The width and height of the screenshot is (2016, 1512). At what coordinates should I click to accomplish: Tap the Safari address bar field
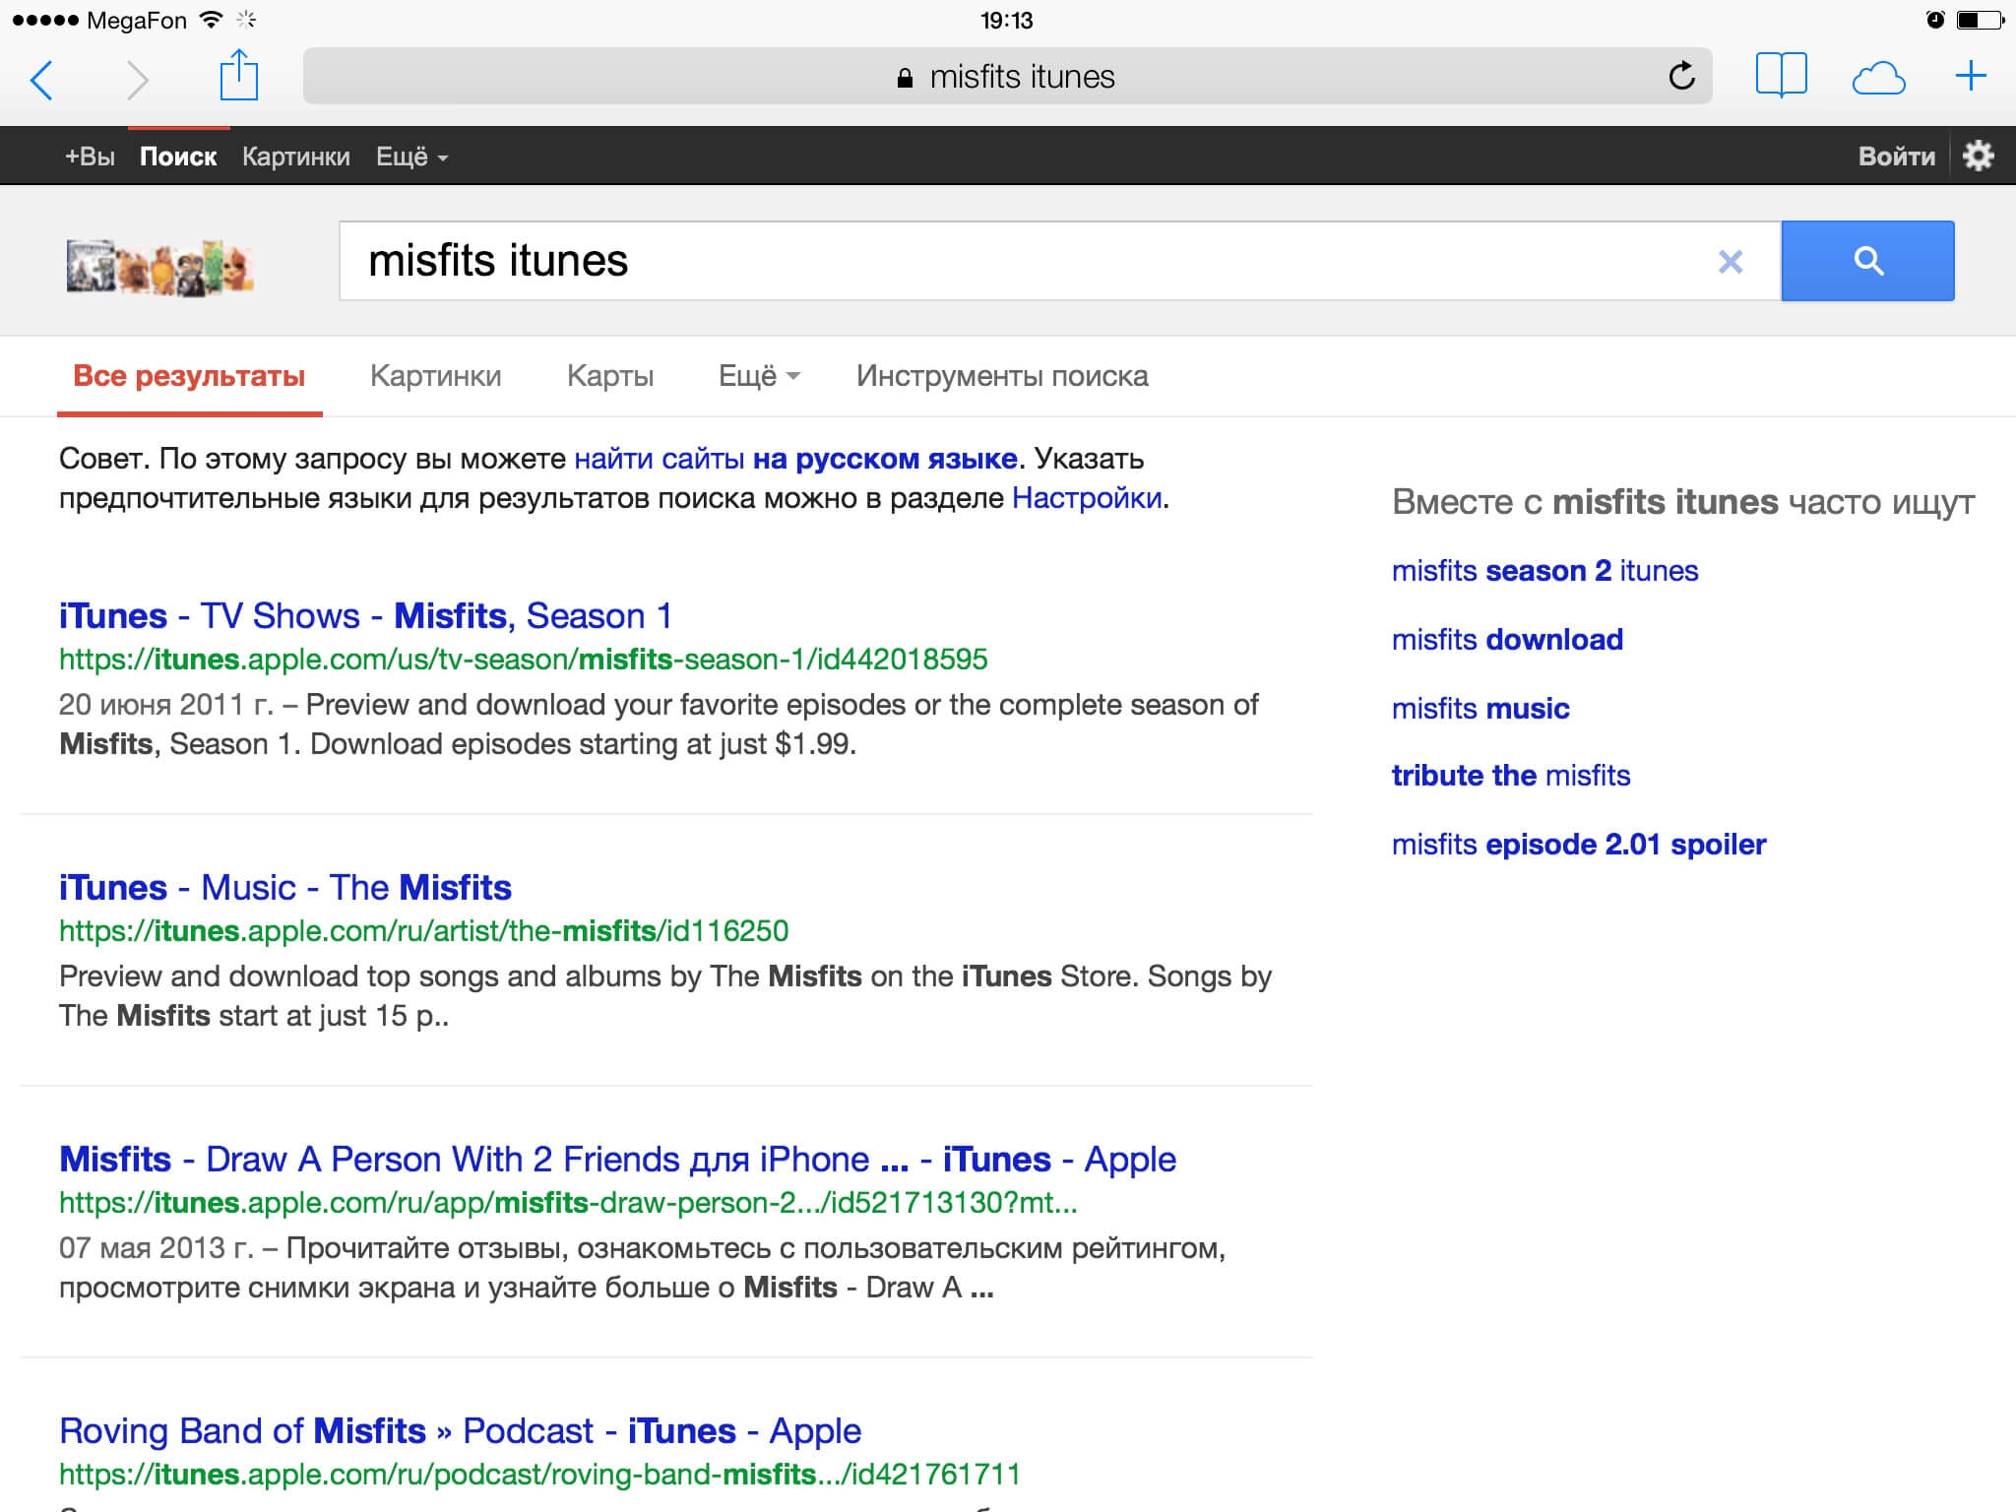point(1007,76)
